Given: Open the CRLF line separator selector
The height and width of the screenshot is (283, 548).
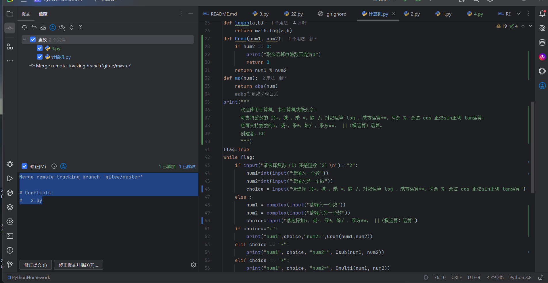Looking at the screenshot, I should [457, 278].
